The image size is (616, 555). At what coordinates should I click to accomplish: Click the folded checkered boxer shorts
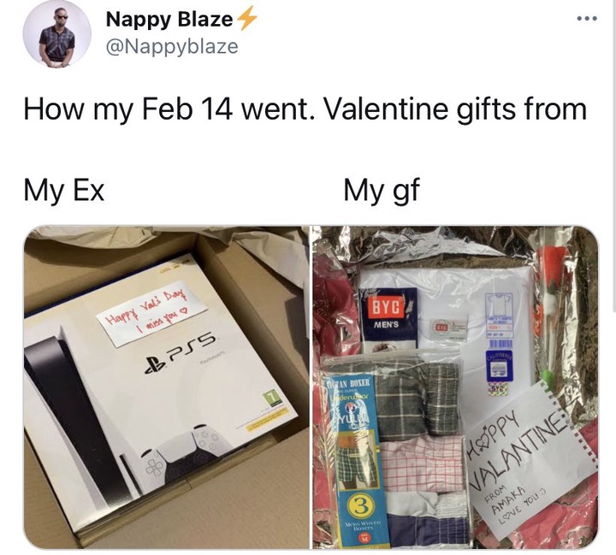418,399
